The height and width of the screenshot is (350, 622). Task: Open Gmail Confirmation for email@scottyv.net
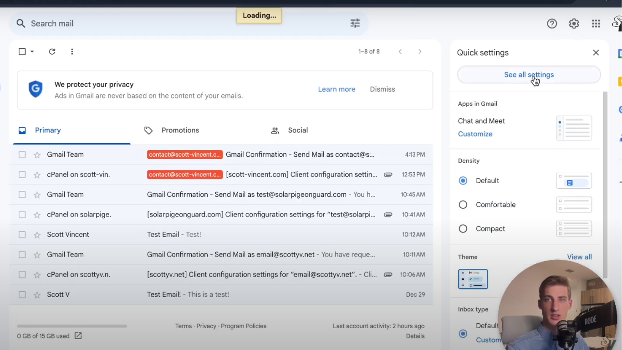(221, 255)
